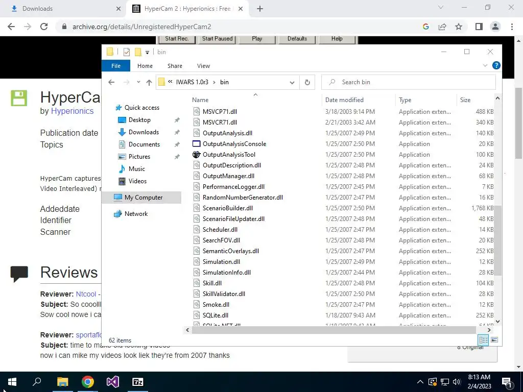Select MSVCR71.dll file
This screenshot has height=392, width=523.
click(x=220, y=122)
